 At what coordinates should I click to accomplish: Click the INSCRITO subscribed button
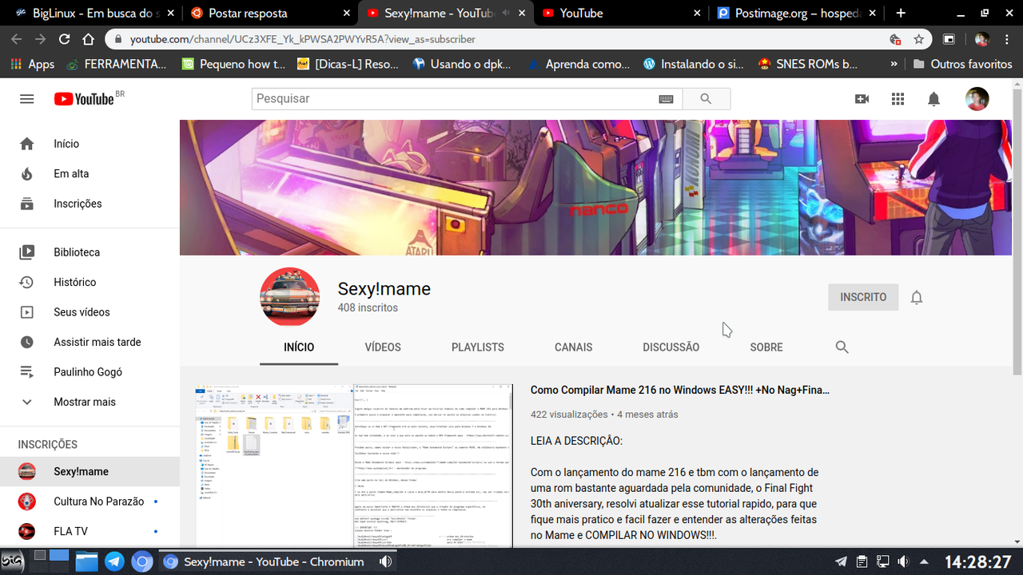click(863, 297)
